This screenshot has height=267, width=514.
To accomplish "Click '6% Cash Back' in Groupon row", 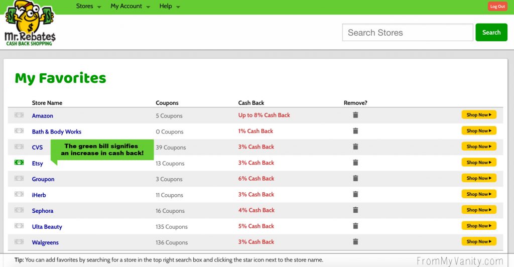I will pos(256,179).
